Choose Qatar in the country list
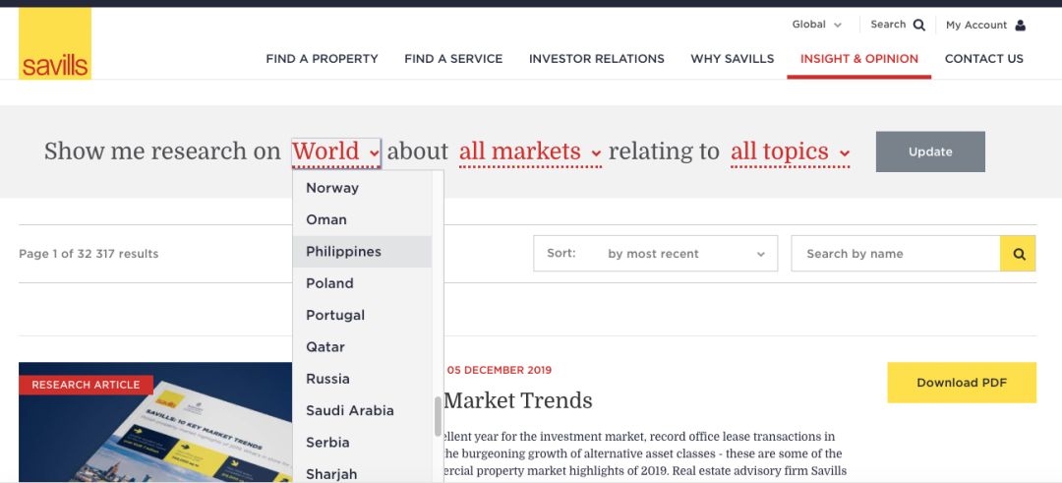The height and width of the screenshot is (483, 1062). (x=325, y=347)
